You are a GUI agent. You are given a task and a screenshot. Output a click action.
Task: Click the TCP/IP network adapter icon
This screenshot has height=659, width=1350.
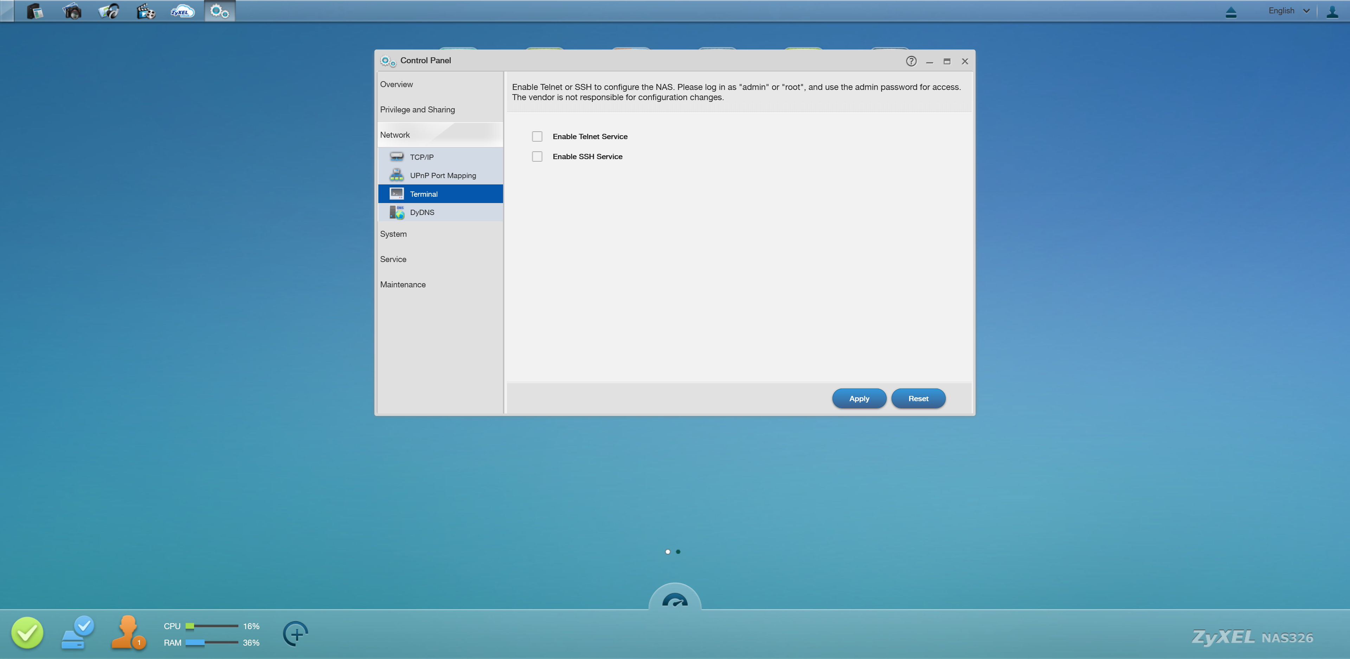[397, 157]
